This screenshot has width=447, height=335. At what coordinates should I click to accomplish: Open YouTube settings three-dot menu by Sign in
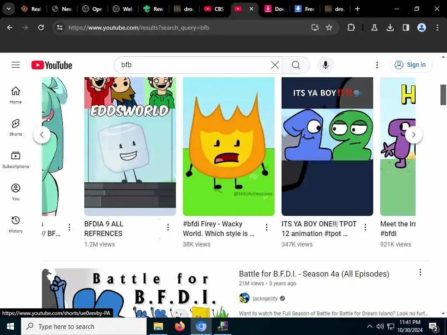click(x=377, y=65)
